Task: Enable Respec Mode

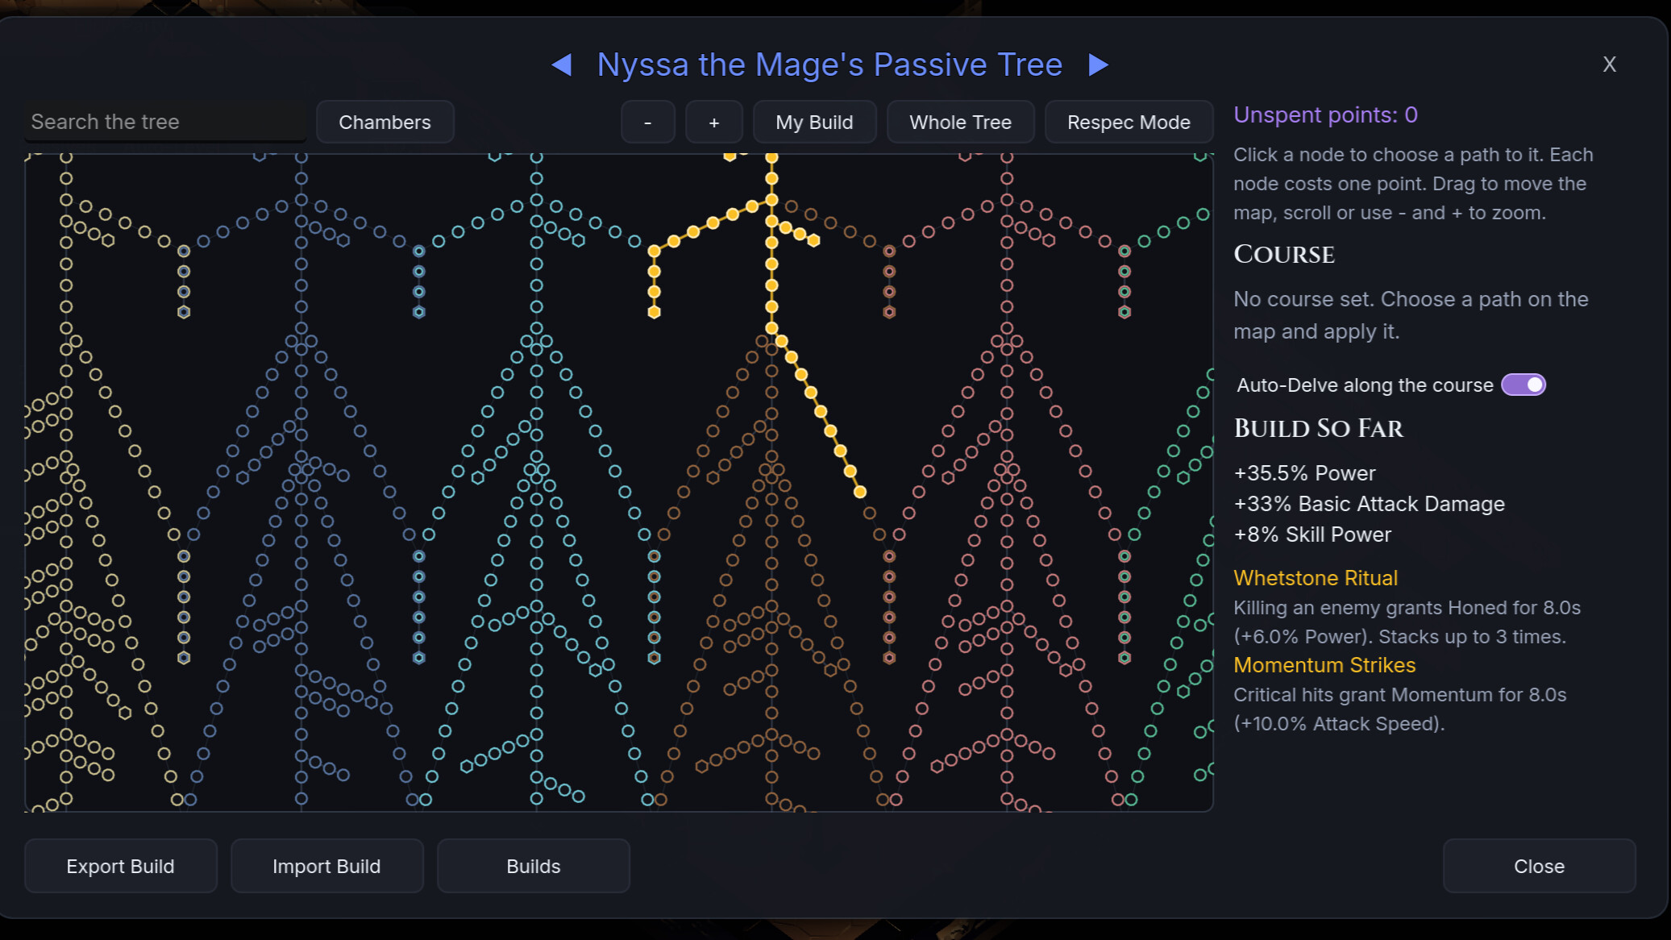Action: point(1129,123)
